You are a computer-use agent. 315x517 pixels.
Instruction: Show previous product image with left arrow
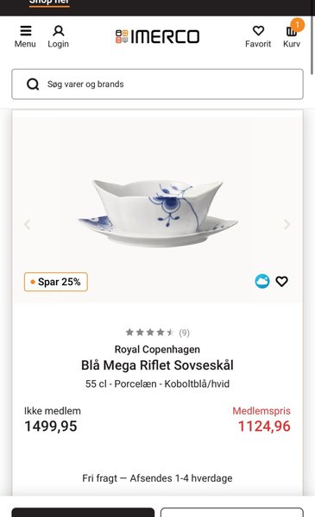tap(28, 225)
